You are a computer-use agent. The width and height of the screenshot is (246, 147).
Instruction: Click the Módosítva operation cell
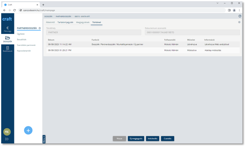coord(192,50)
